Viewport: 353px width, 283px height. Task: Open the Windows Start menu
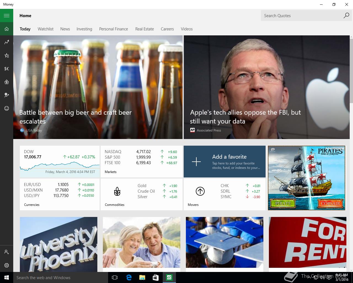click(7, 277)
